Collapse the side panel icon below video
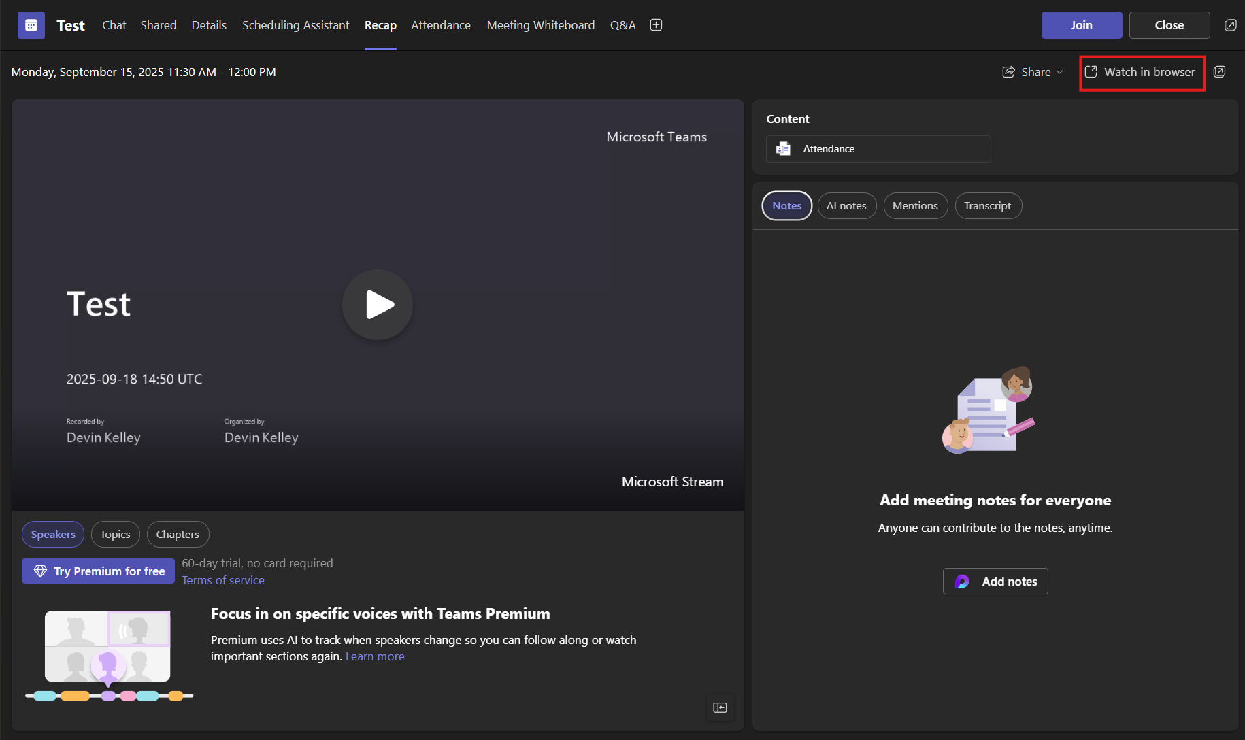This screenshot has width=1245, height=740. click(720, 707)
